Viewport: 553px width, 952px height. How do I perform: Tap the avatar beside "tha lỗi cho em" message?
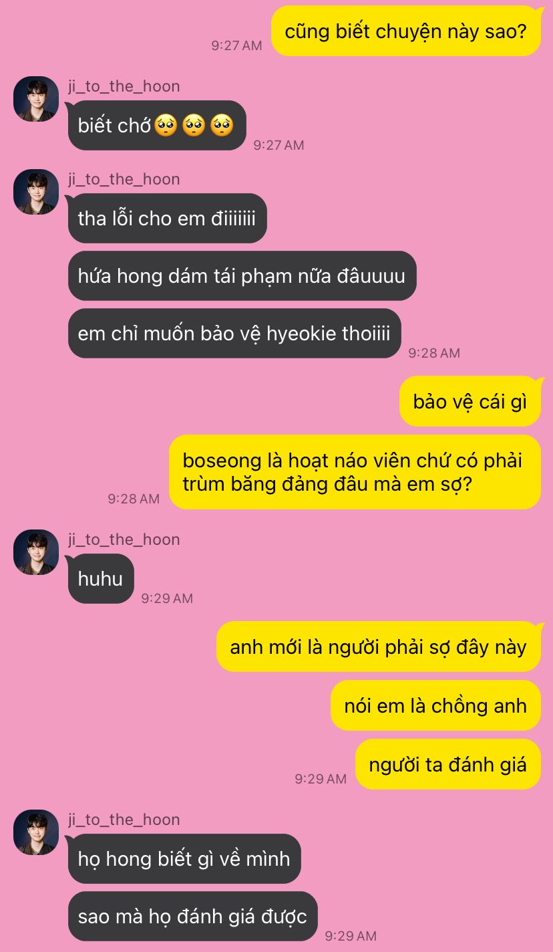(x=36, y=192)
